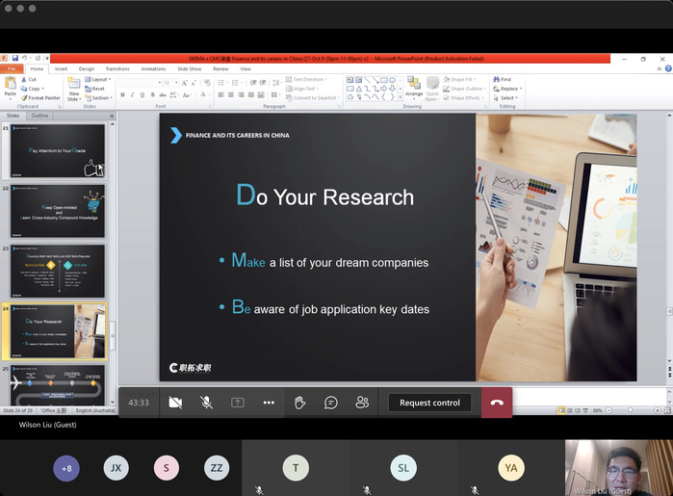
Task: Click the Arrange icon in Drawing group
Action: (x=413, y=88)
